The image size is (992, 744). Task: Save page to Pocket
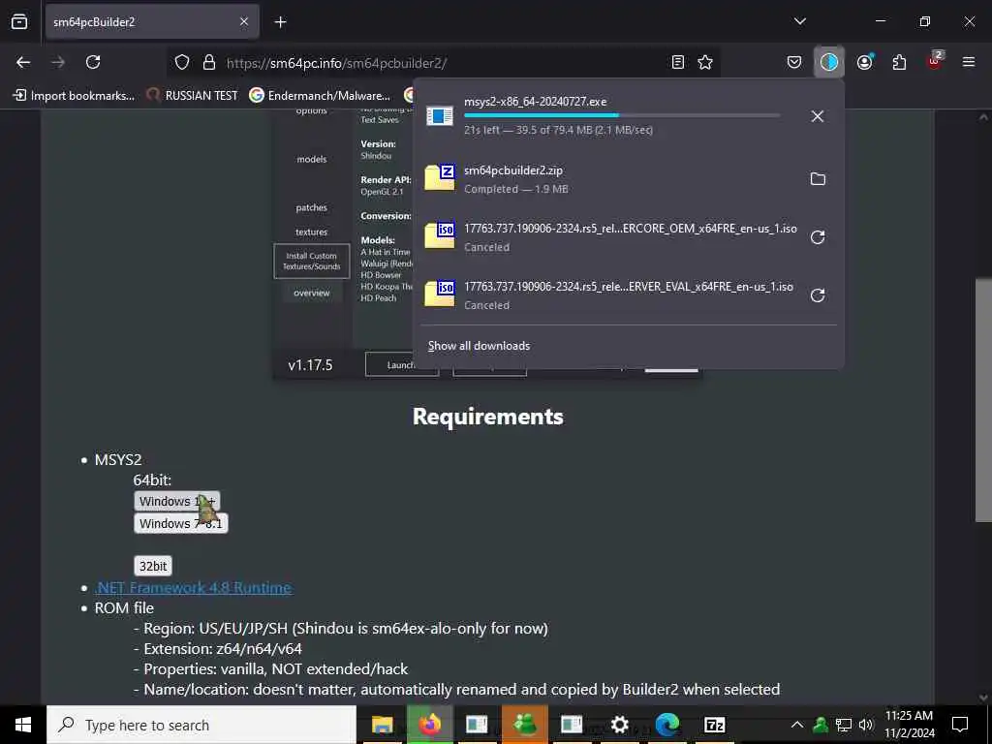coord(794,62)
